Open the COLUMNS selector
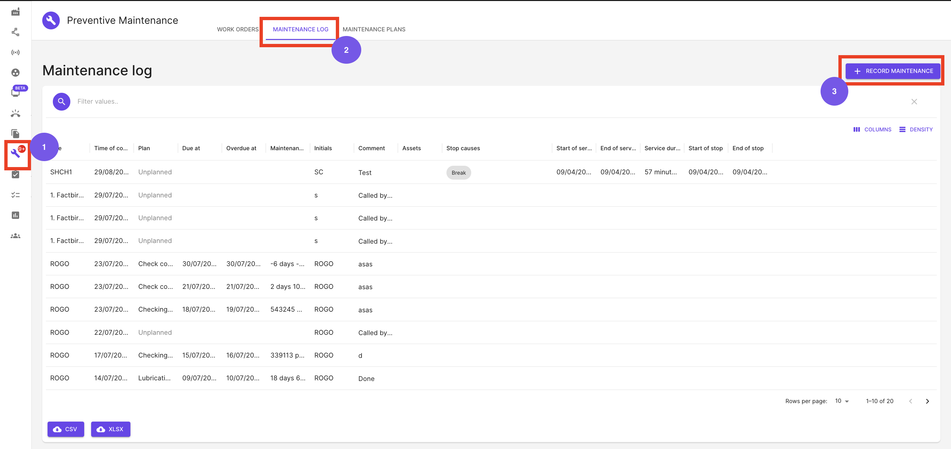This screenshot has height=449, width=951. (872, 129)
